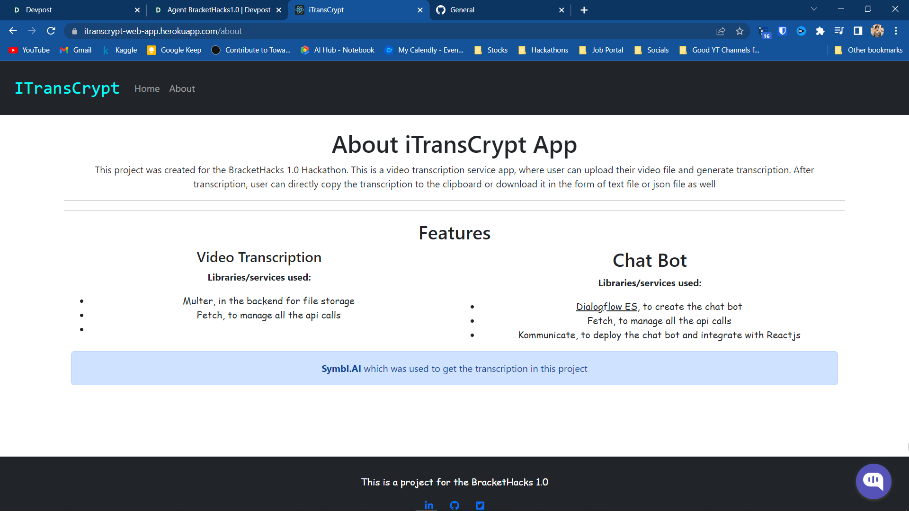The width and height of the screenshot is (909, 511).
Task: Click the Bitwarden shield extension icon
Action: tap(782, 31)
